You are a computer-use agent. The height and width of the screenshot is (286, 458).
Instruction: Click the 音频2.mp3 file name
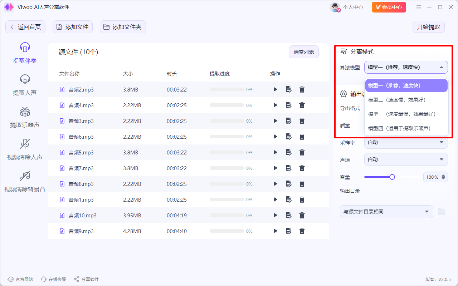[x=81, y=89]
